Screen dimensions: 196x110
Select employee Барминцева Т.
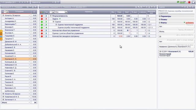point(11,24)
